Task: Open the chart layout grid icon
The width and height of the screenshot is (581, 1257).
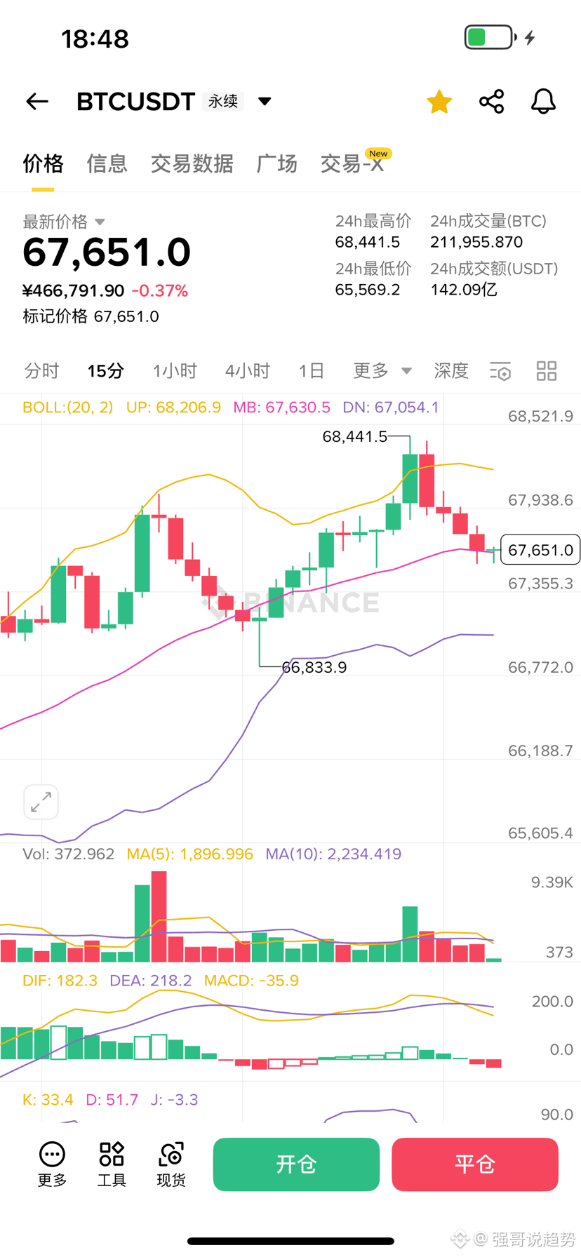Action: point(547,371)
